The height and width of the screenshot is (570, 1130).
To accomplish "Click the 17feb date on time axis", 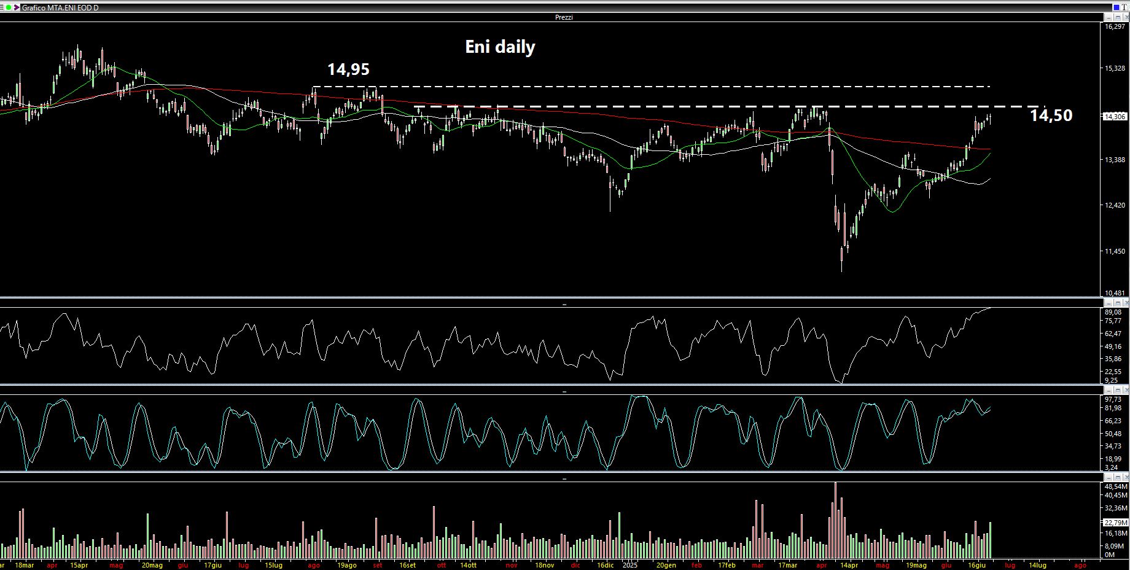I will click(726, 565).
